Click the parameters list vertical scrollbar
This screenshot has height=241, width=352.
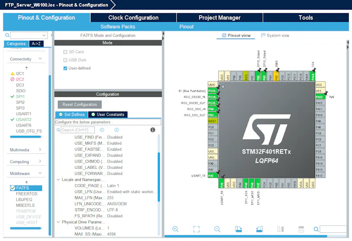[x=159, y=177]
